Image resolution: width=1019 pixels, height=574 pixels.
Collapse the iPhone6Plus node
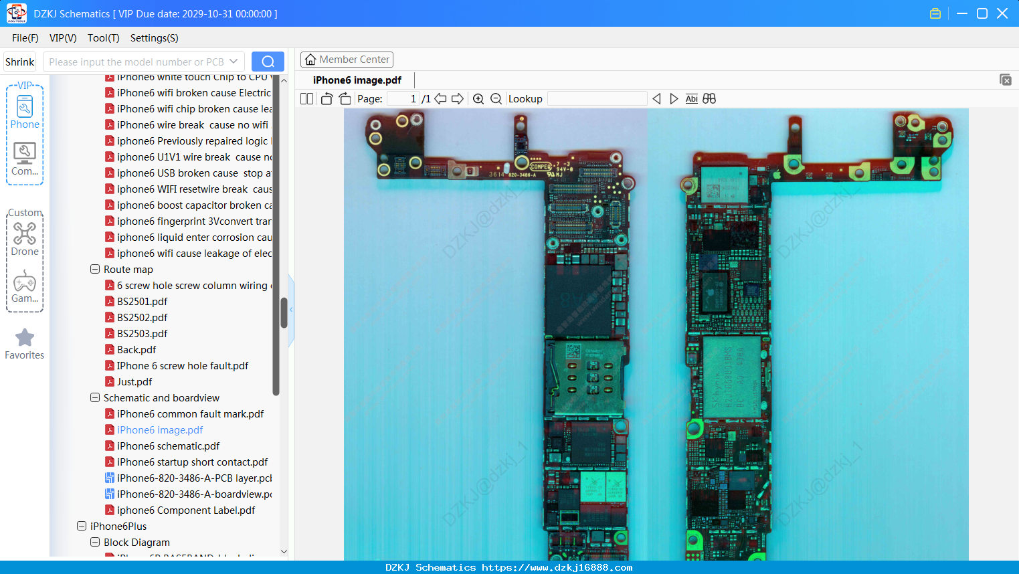pyautogui.click(x=82, y=526)
